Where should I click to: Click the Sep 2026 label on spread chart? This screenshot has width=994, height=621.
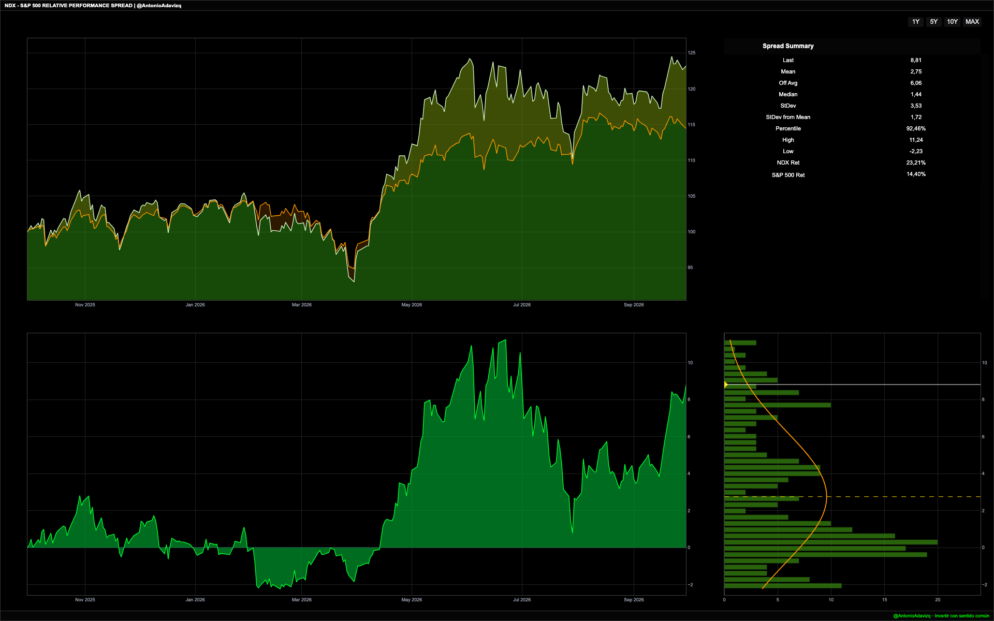coord(634,600)
